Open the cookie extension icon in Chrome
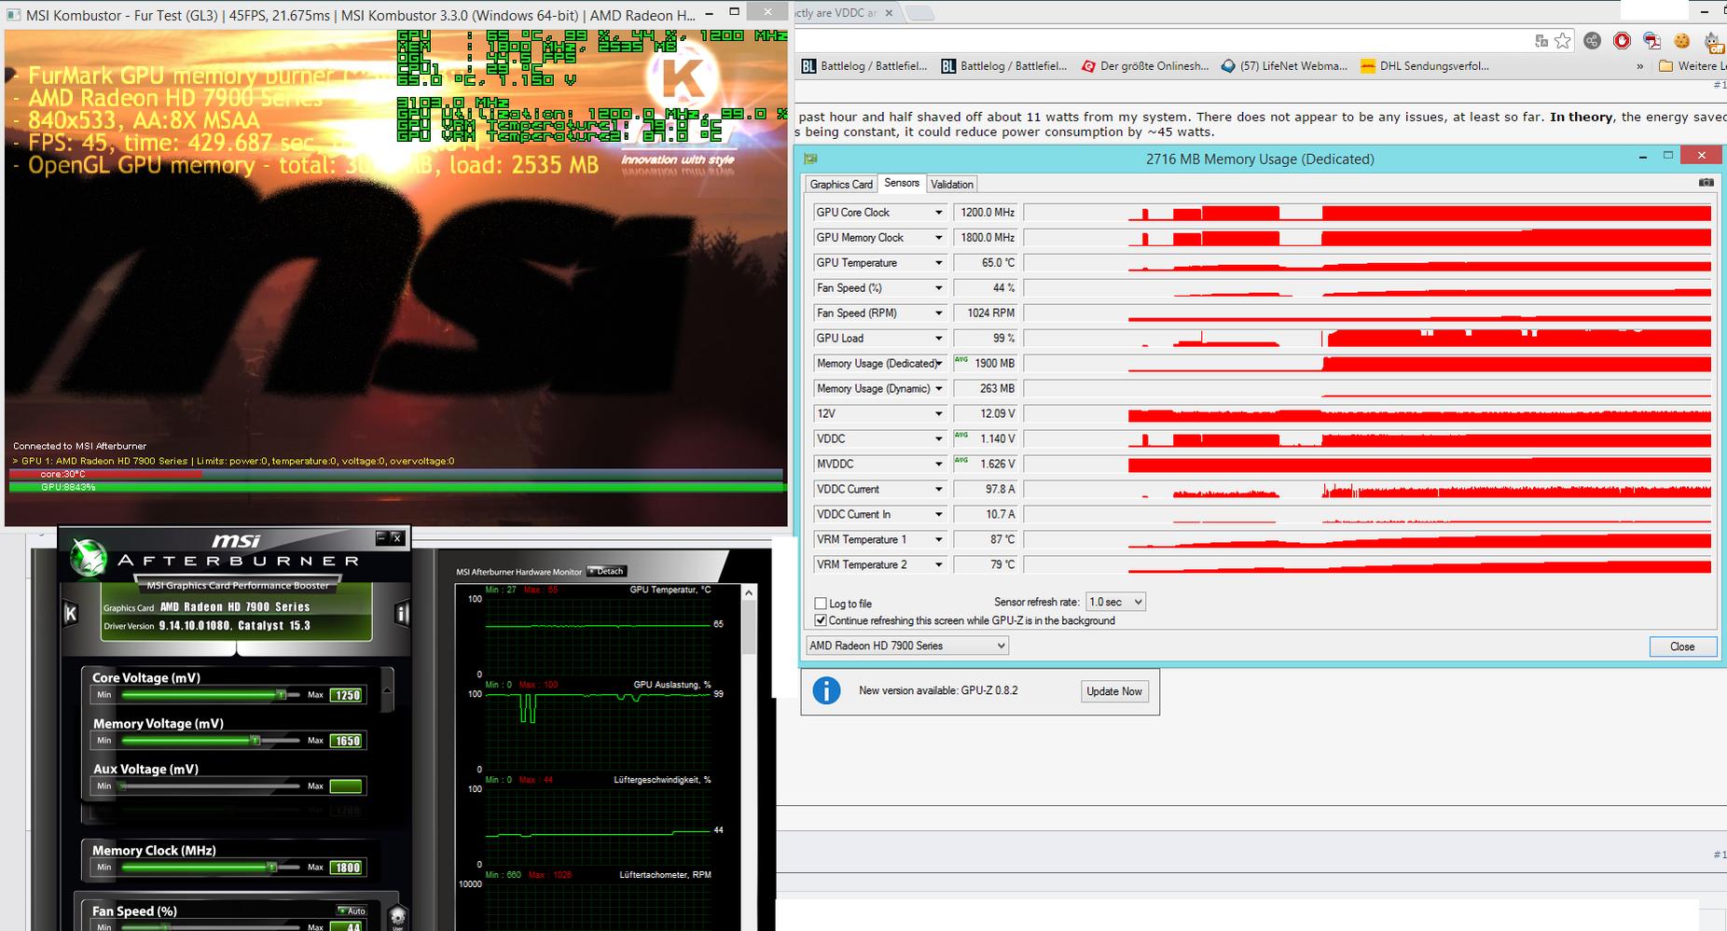 click(x=1681, y=40)
